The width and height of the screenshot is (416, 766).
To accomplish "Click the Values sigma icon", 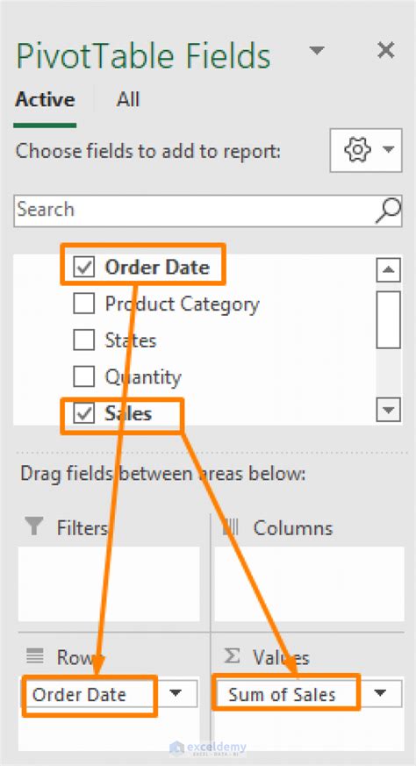I will (x=233, y=656).
